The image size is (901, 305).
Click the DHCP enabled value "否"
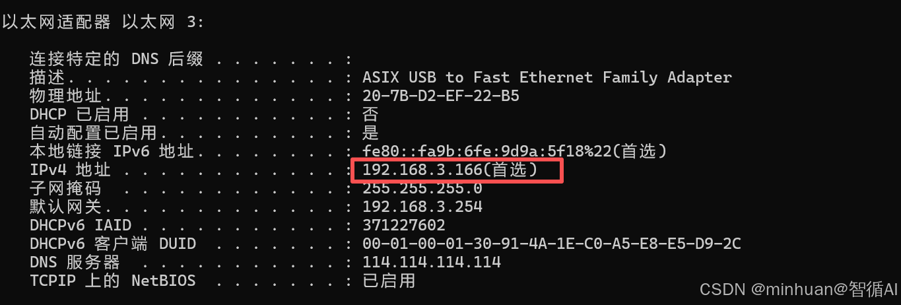point(370,115)
